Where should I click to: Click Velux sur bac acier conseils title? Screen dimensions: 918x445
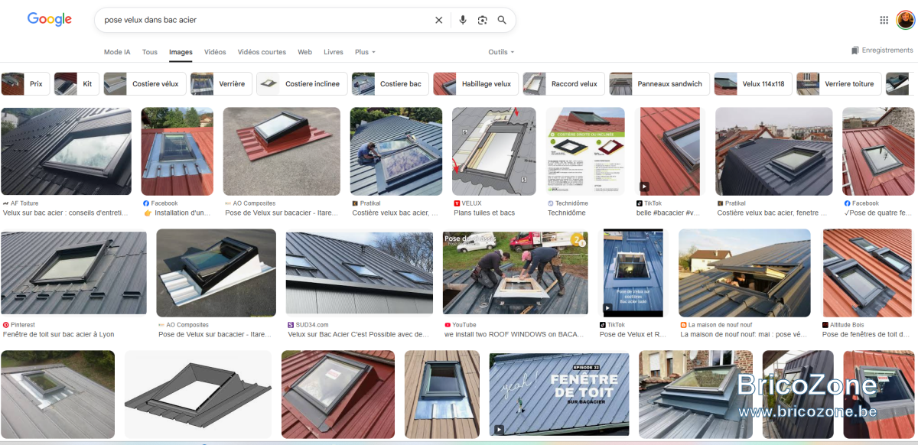pos(66,213)
